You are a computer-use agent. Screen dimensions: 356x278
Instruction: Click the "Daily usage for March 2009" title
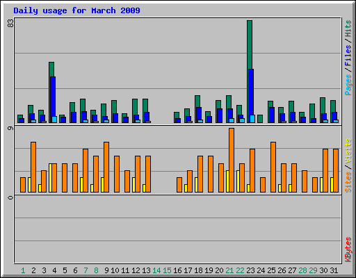click(76, 10)
